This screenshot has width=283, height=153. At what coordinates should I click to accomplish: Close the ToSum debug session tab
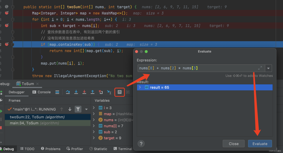pyautogui.click(x=37, y=84)
